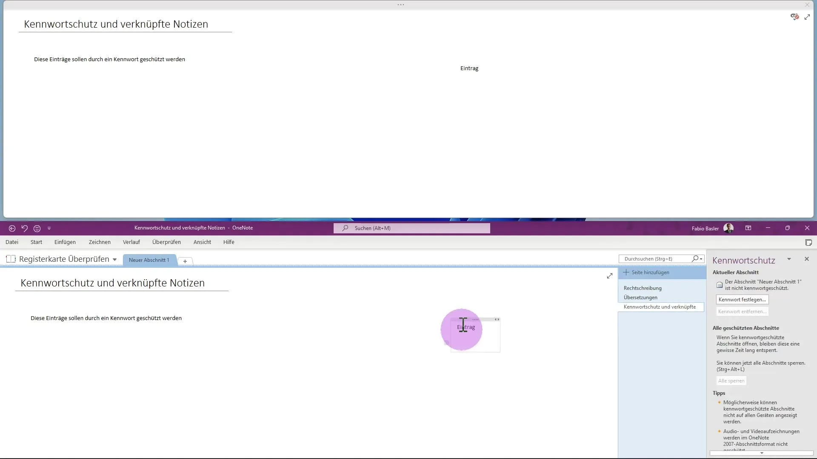Viewport: 817px width, 459px height.
Task: Open the Quick Access Toolbar customize arrow
Action: (x=49, y=229)
